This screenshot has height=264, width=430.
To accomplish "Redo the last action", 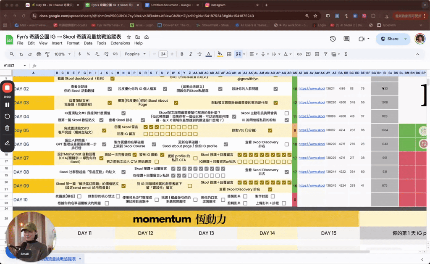I will coord(30,54).
